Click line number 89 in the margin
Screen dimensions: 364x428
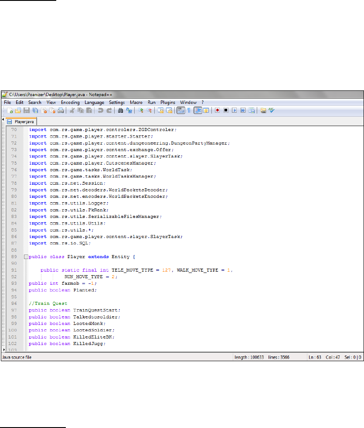[x=13, y=257]
